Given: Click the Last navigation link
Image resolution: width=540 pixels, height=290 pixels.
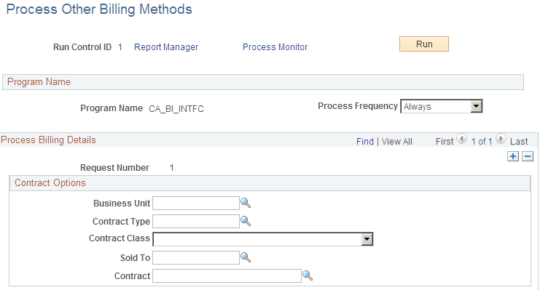Looking at the screenshot, I should click(x=519, y=142).
